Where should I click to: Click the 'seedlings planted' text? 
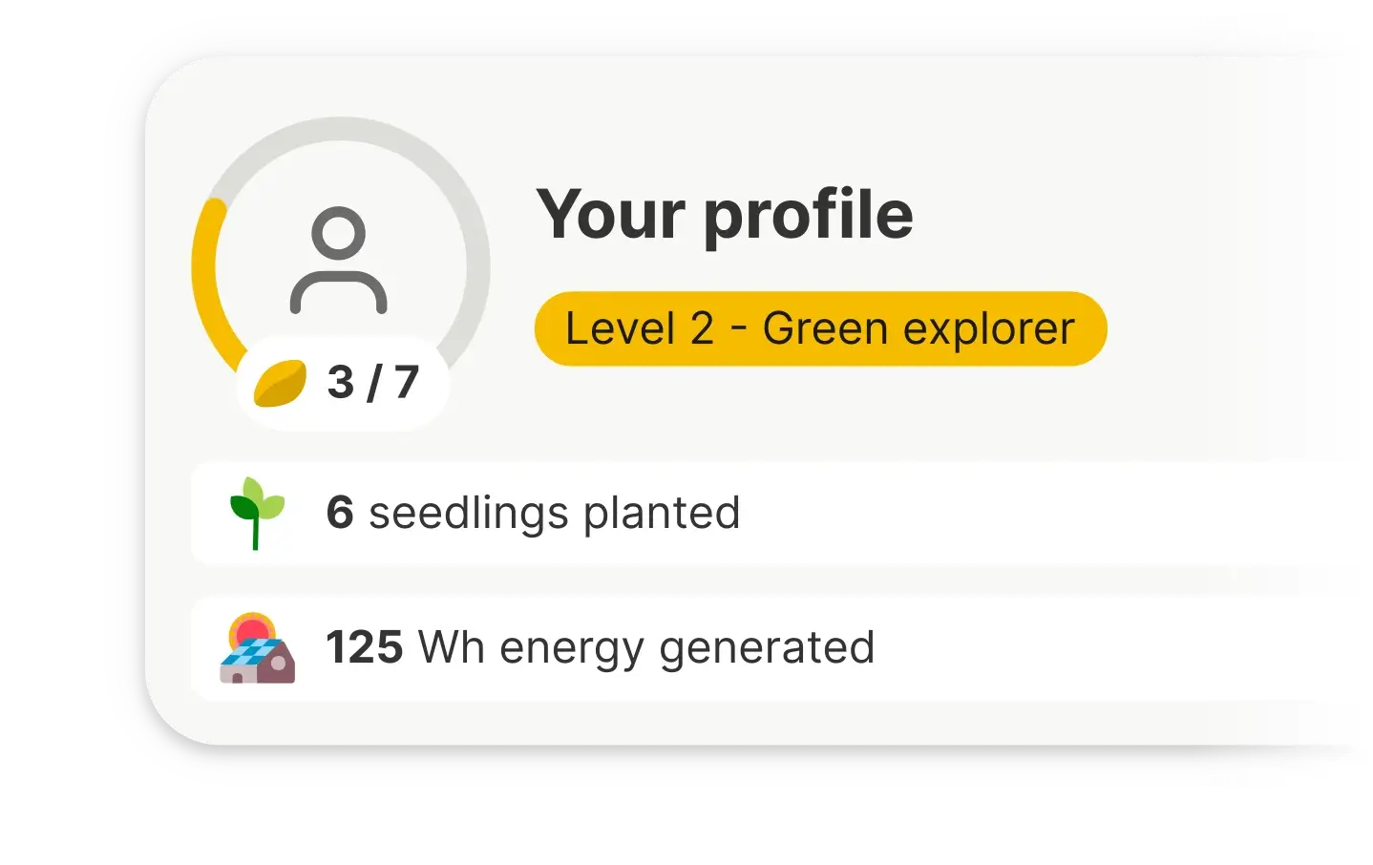(x=555, y=514)
